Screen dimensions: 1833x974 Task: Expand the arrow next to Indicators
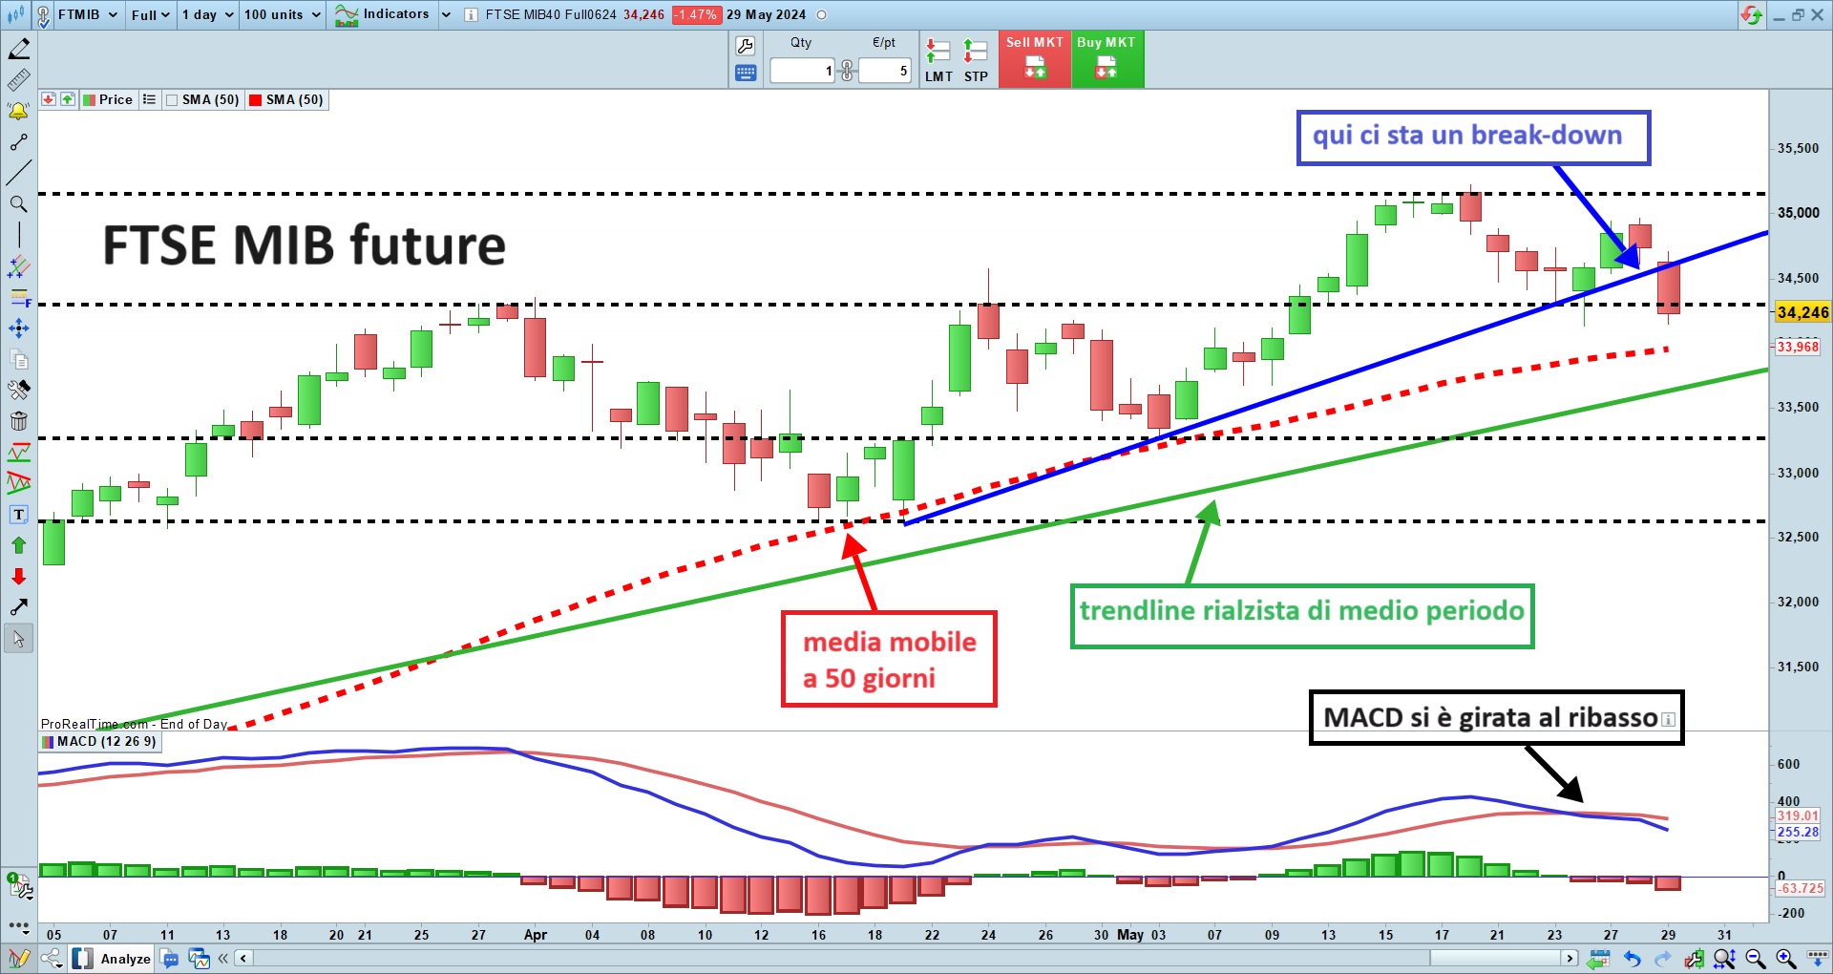click(x=445, y=15)
